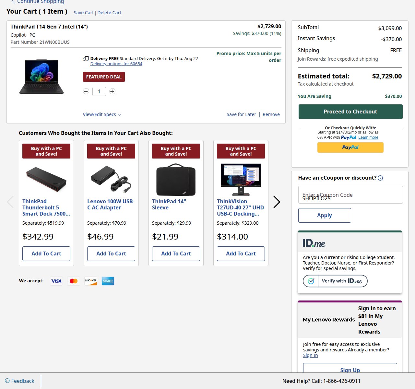This screenshot has width=415, height=389.
Task: Click the Sign Up button
Action: (350, 368)
